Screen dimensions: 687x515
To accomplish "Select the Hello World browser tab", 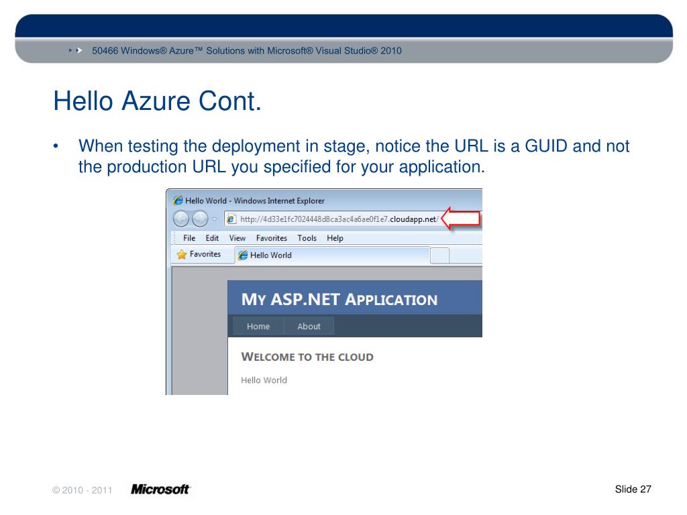I will 333,255.
